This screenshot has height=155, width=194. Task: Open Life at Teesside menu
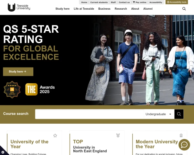pyautogui.click(x=84, y=9)
